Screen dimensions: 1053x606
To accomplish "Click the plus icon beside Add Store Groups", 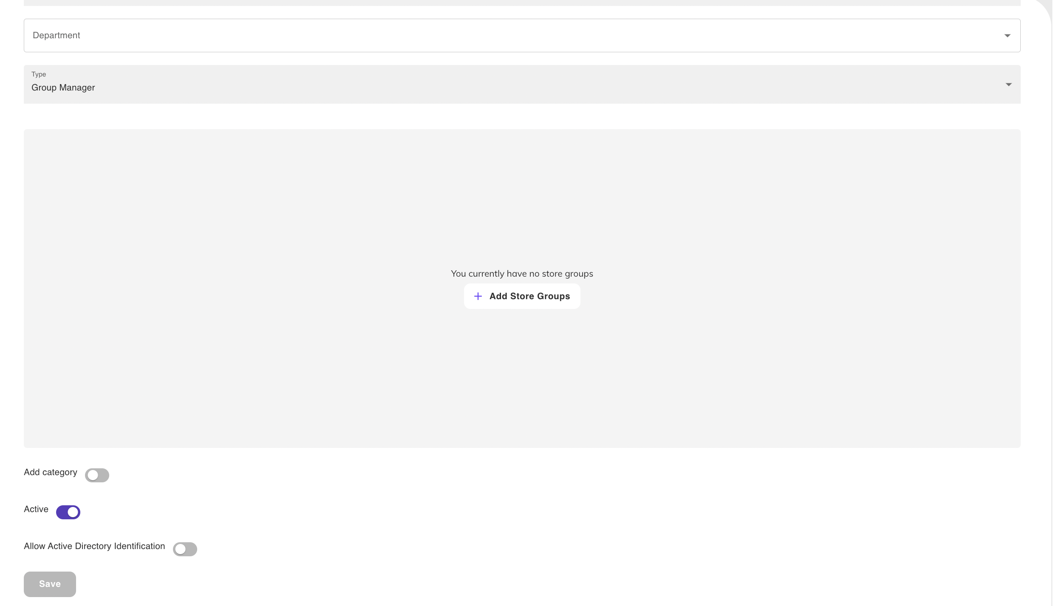I will 478,296.
